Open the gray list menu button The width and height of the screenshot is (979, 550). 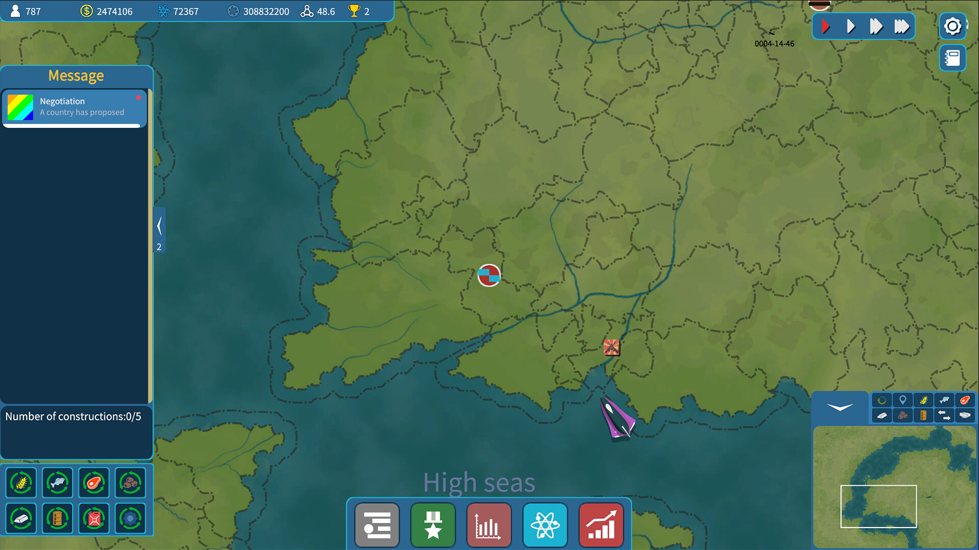point(377,525)
